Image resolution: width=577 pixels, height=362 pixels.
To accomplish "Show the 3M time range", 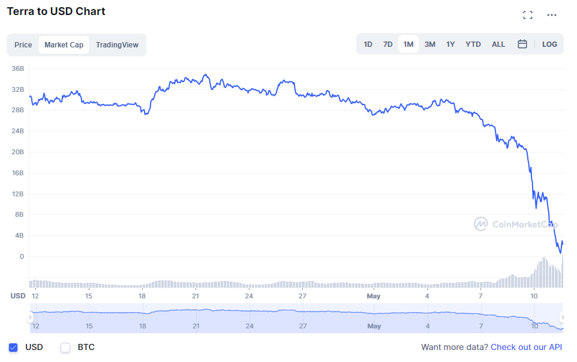I will (430, 44).
